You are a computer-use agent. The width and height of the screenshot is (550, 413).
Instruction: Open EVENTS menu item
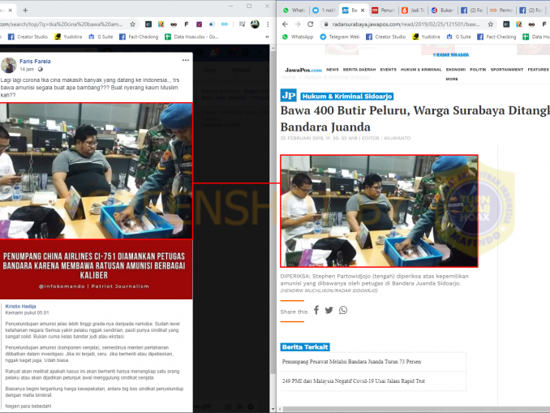[389, 70]
